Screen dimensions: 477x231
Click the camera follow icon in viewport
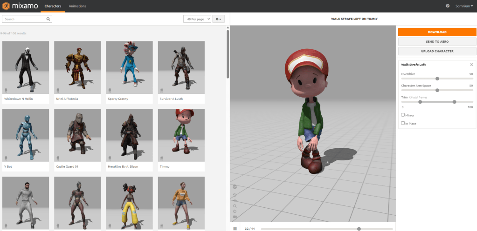tap(235, 217)
